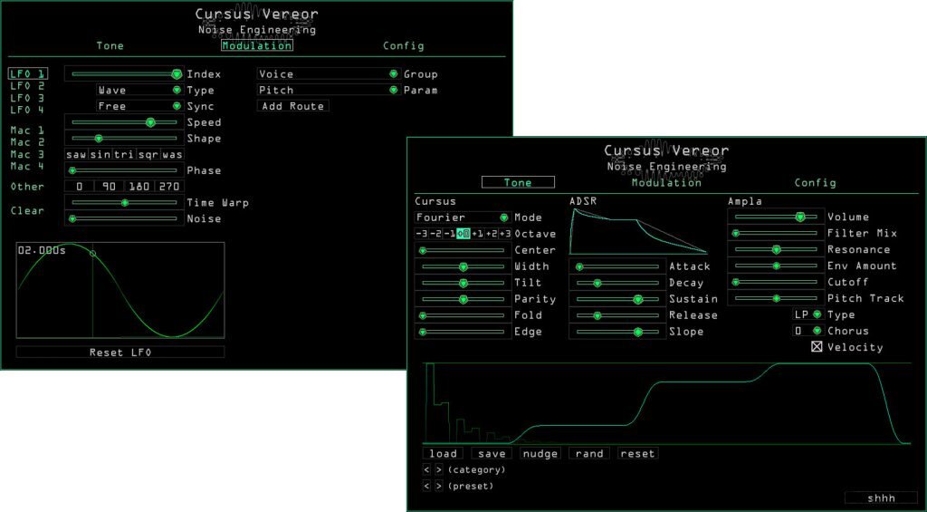The image size is (927, 512).
Task: Select the Tone tab in the front window
Action: (x=518, y=182)
